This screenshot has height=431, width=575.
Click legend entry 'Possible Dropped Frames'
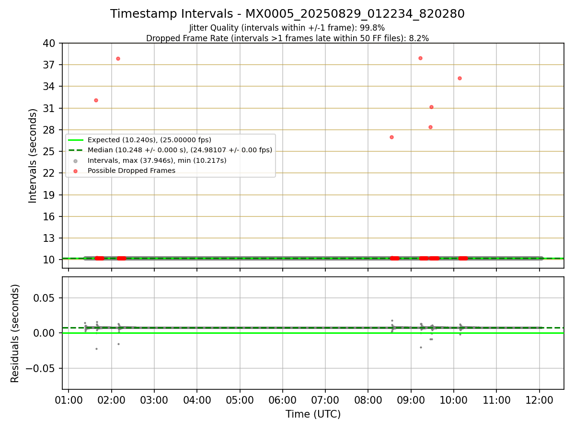coord(131,170)
